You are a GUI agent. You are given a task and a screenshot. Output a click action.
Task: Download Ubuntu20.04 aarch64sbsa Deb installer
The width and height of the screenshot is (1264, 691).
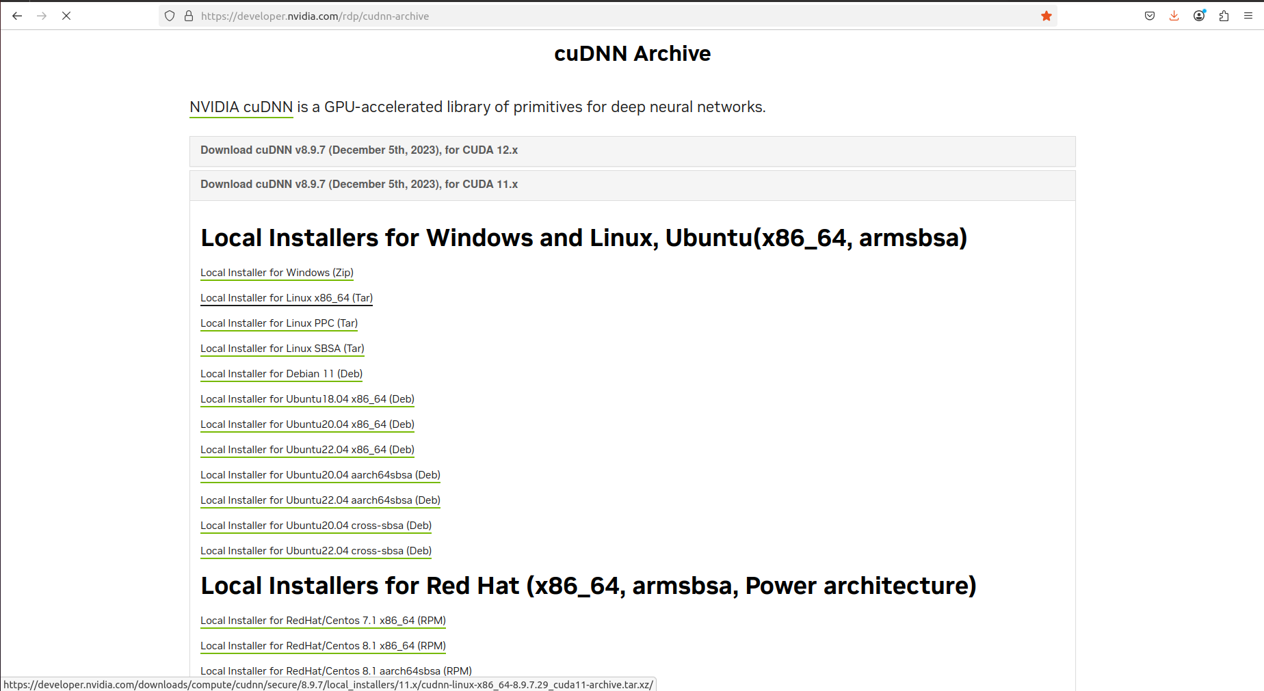(x=320, y=475)
